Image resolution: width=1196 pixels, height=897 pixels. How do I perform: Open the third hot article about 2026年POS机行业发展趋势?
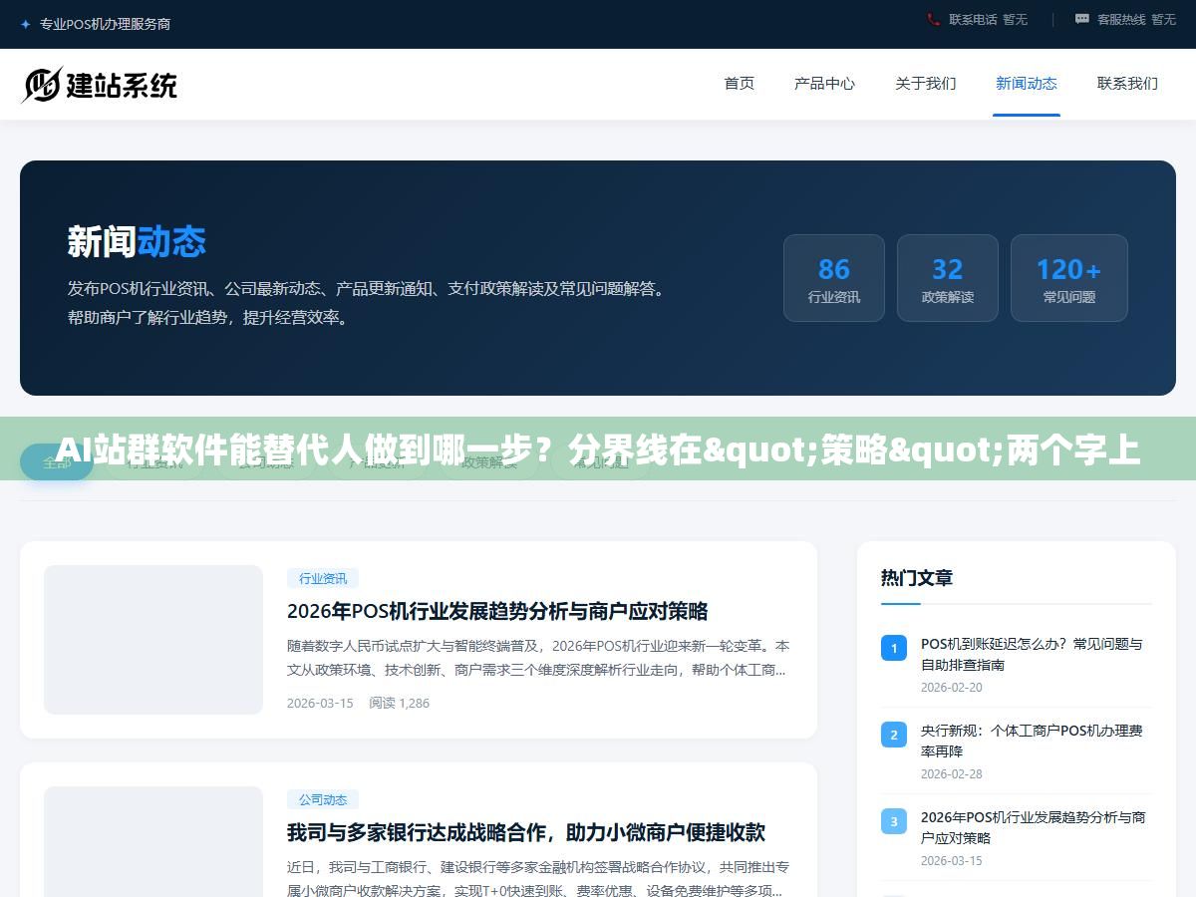[x=1033, y=827]
